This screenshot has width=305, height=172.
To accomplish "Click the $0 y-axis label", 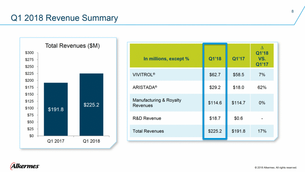I will click(x=31, y=136).
